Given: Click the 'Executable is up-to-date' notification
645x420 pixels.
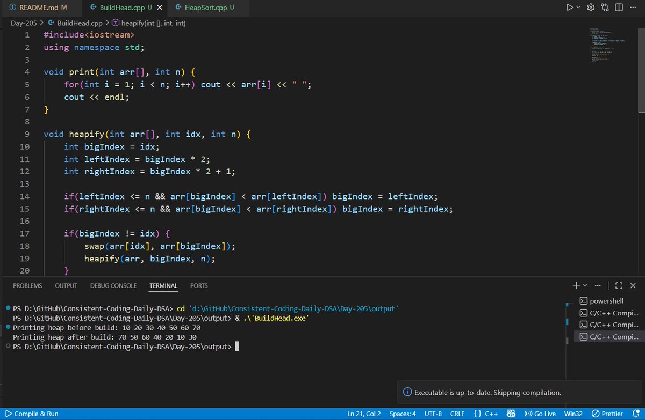Looking at the screenshot, I should click(x=488, y=393).
